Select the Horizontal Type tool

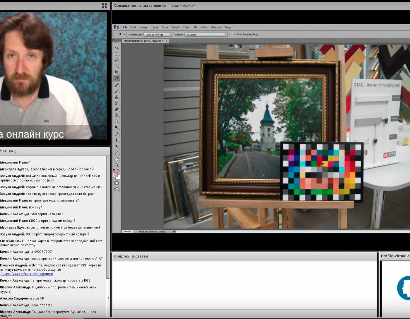(117, 140)
